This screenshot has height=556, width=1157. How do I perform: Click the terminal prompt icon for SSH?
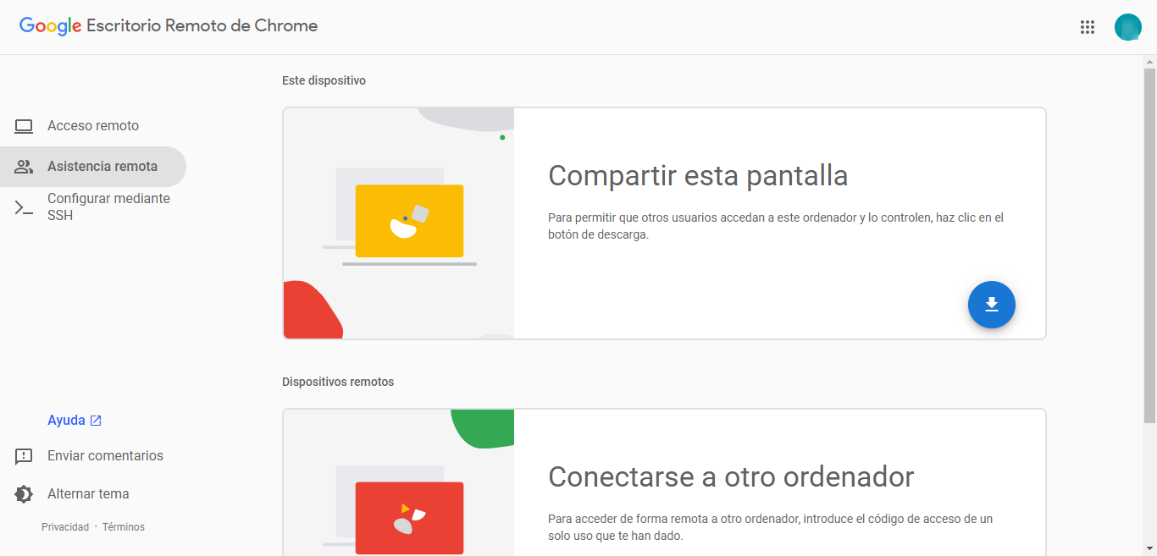(24, 207)
